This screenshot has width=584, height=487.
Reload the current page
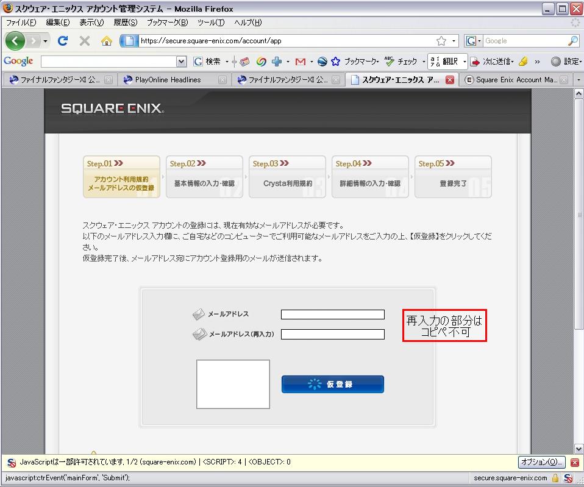(63, 41)
